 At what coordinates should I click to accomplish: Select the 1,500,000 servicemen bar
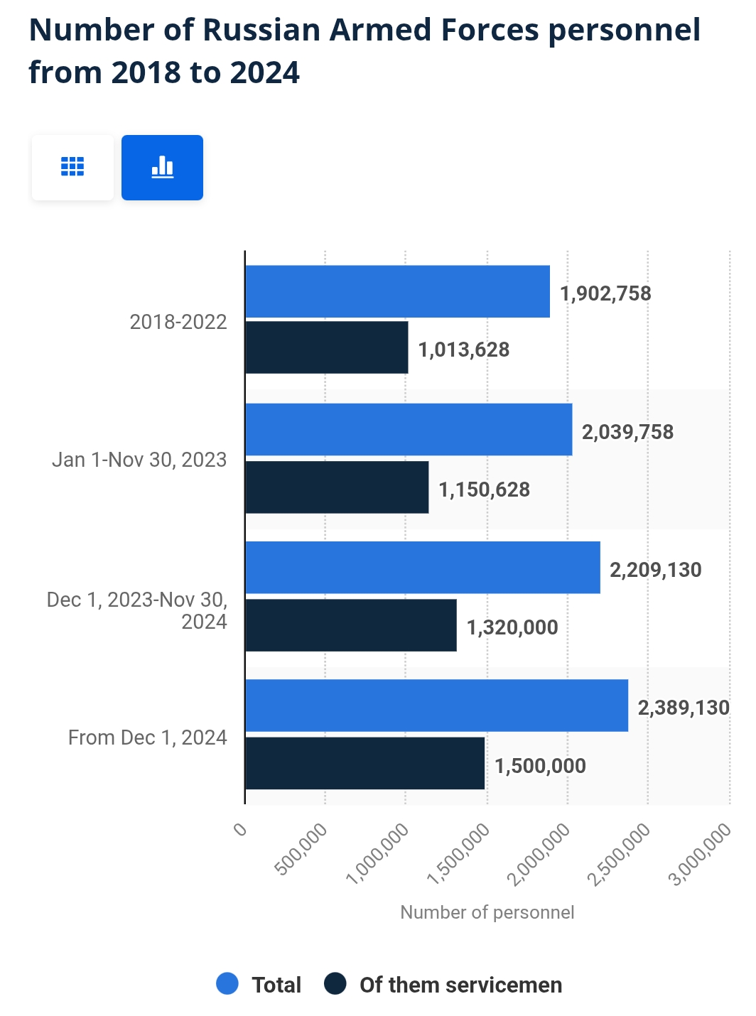(365, 763)
